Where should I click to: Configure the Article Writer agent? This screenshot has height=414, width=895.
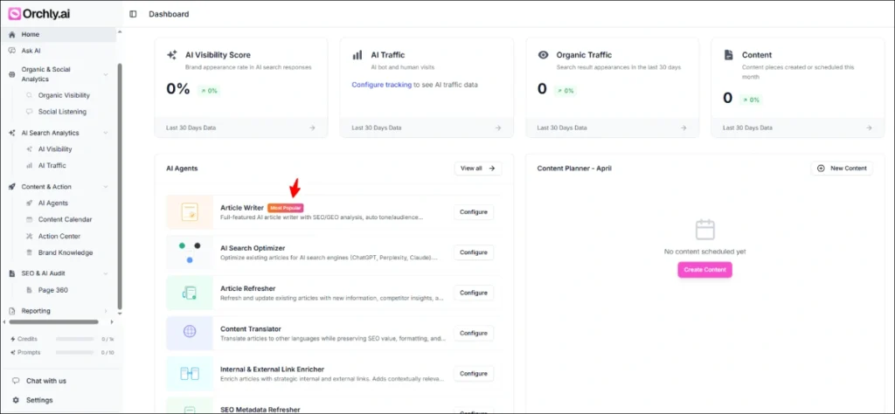473,212
